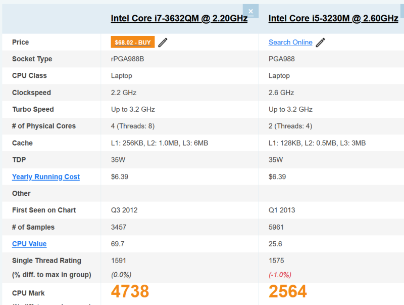
Task: Click the 25.6 CPU value figure
Action: [x=275, y=244]
